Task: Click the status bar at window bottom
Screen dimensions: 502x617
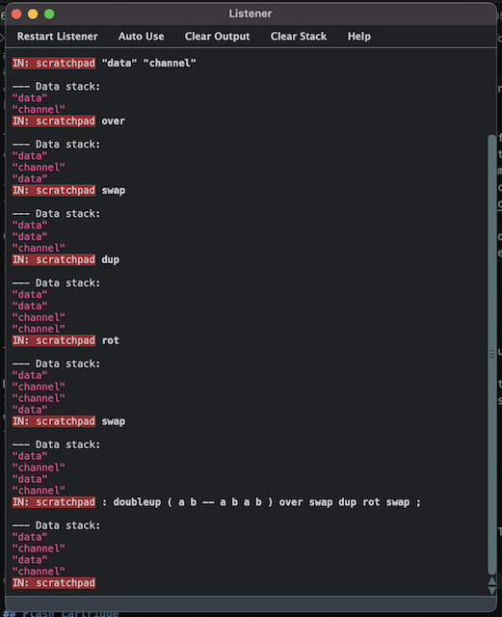Action: [x=251, y=604]
